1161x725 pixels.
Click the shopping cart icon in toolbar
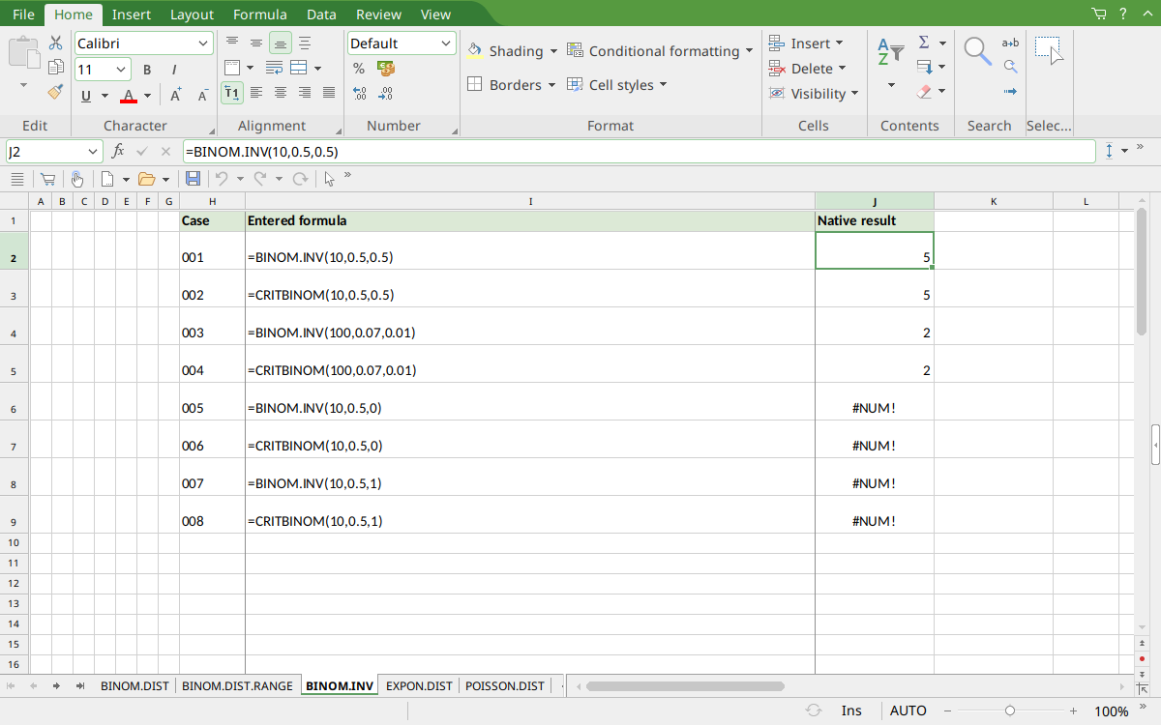point(47,179)
